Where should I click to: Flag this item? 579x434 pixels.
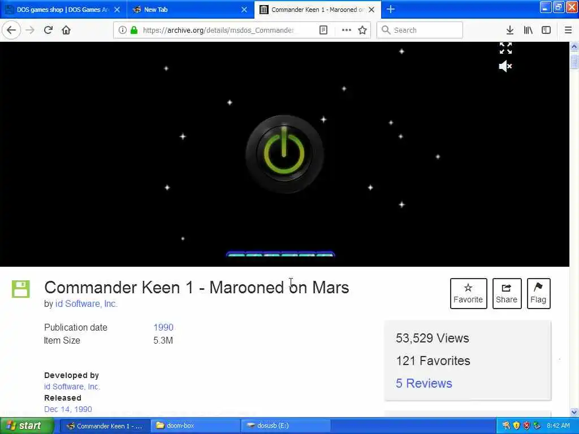point(538,293)
